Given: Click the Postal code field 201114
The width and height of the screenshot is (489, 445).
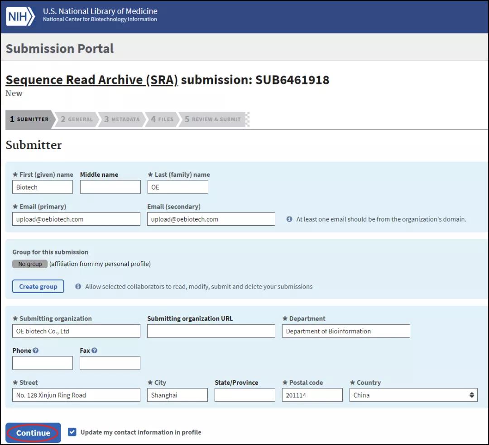Looking at the screenshot, I should 312,395.
